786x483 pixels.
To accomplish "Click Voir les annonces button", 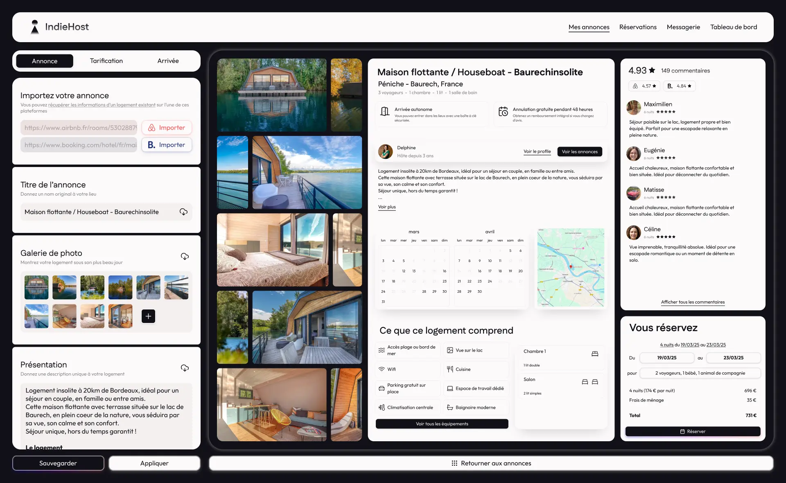I will coord(580,151).
